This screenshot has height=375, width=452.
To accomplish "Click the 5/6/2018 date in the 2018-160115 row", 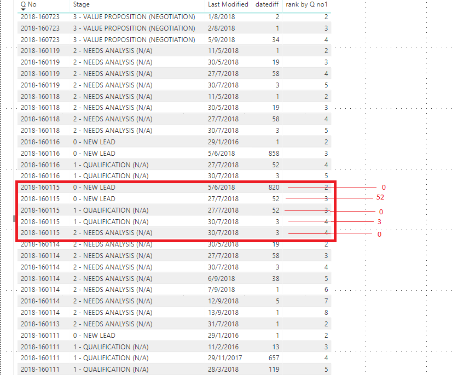I will pos(222,187).
